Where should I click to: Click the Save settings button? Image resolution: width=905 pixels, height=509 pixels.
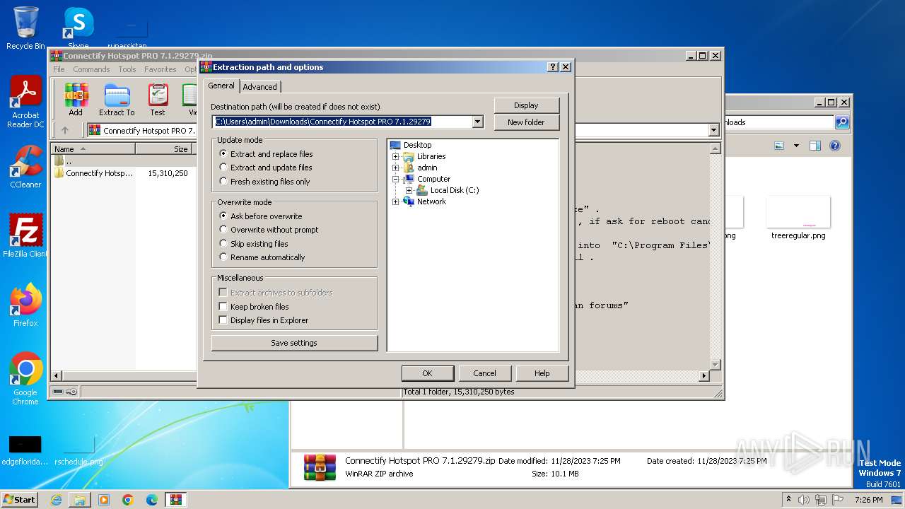[x=294, y=343]
